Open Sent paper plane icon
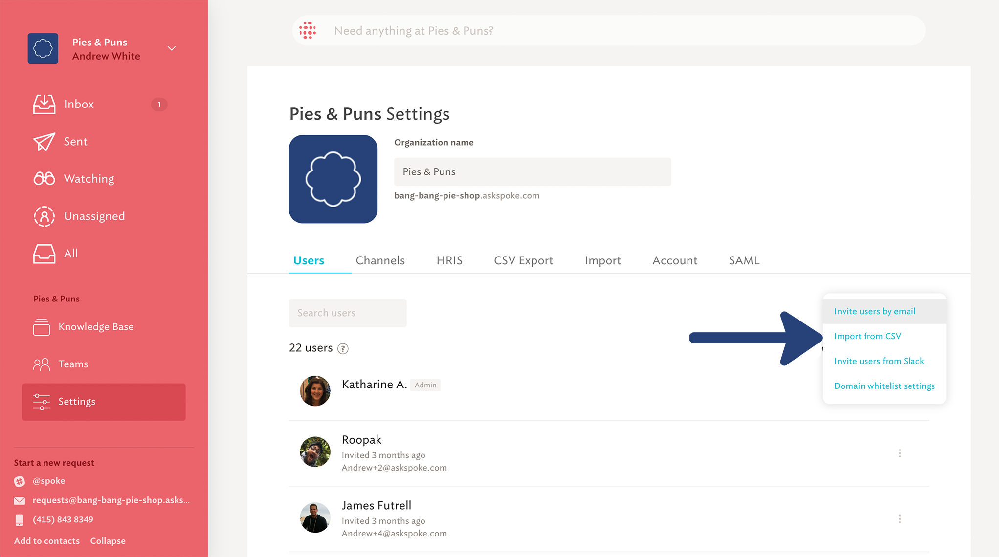 [x=44, y=142]
